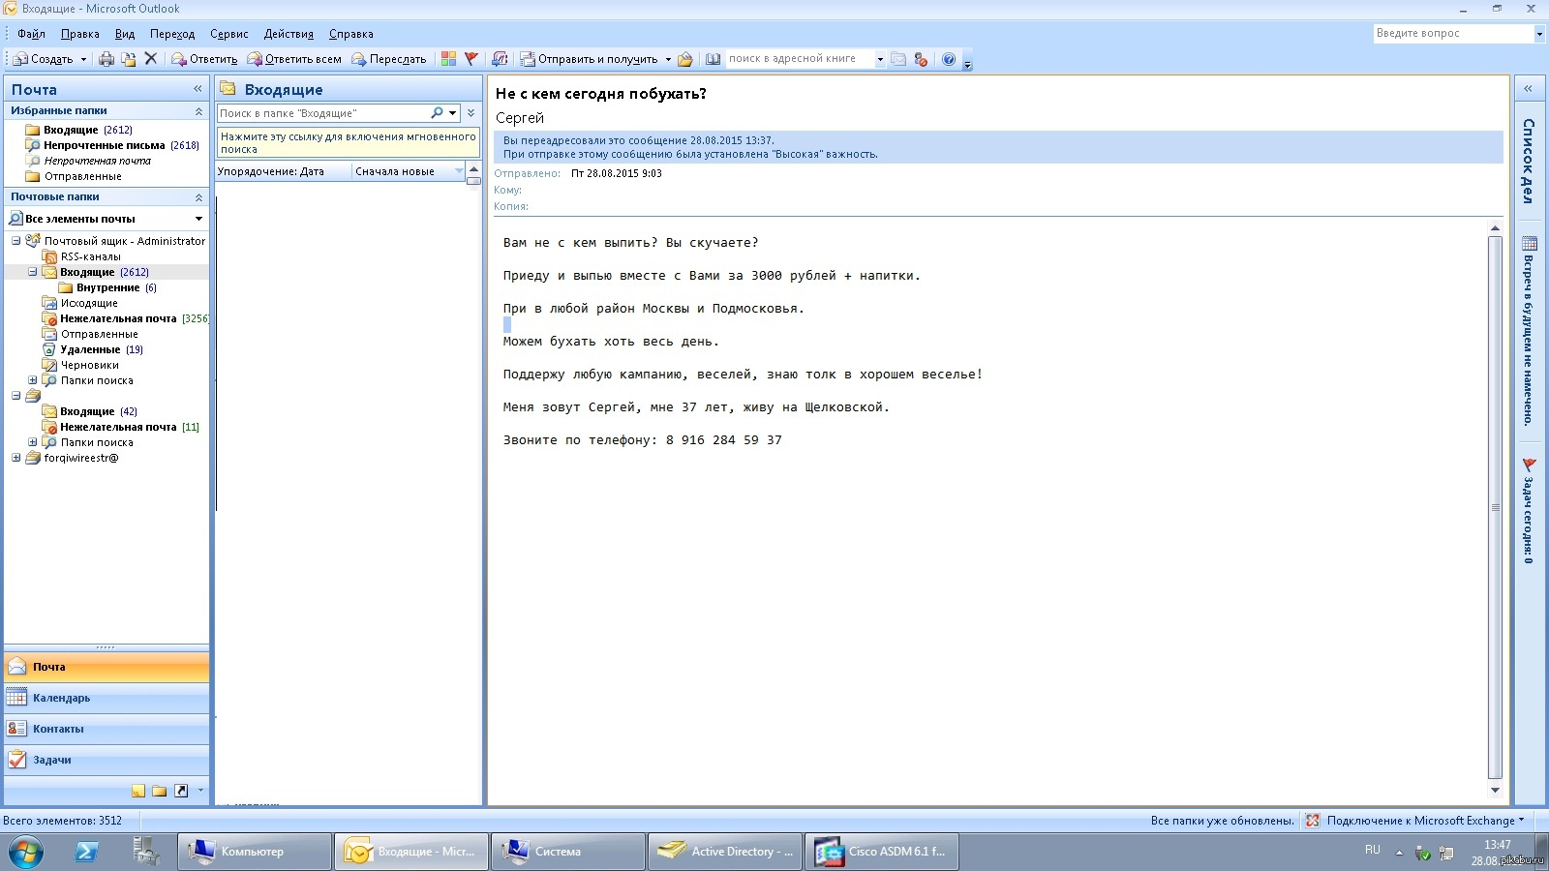Image resolution: width=1549 pixels, height=871 pixels.
Task: Click the Help question mark icon
Action: [x=949, y=59]
